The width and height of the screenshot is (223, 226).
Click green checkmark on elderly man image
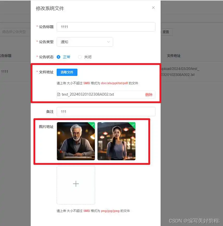[x=93, y=125]
